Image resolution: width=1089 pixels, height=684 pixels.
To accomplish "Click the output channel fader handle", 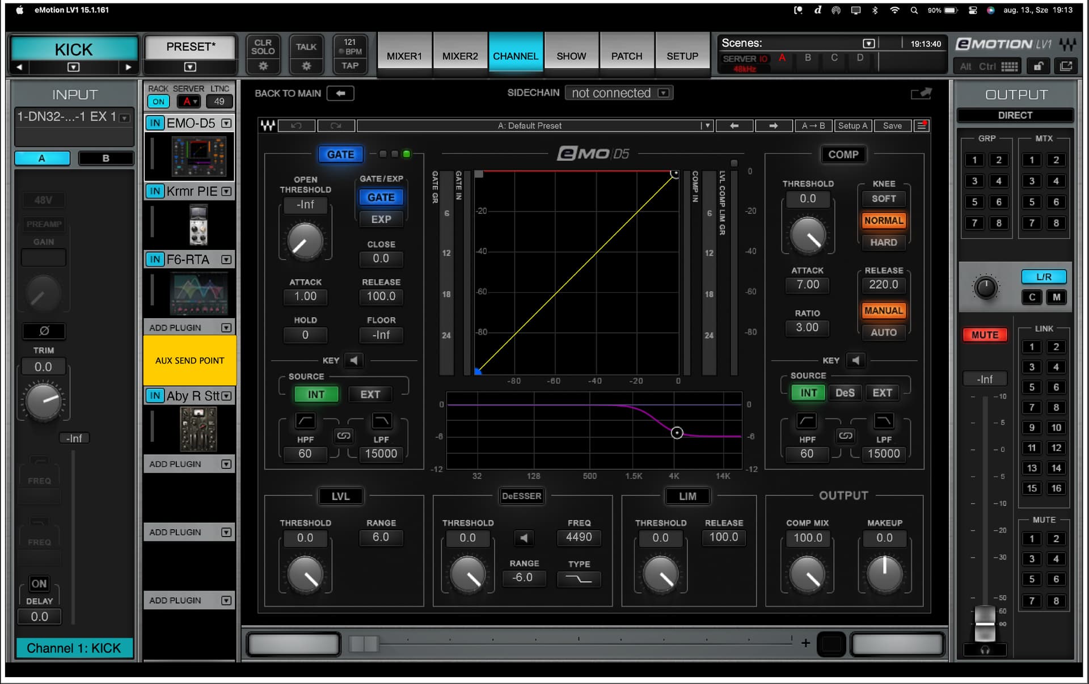I will [985, 623].
